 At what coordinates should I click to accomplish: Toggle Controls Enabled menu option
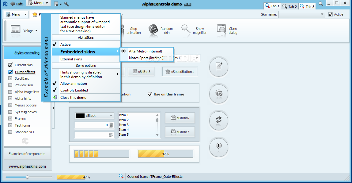click(x=86, y=90)
